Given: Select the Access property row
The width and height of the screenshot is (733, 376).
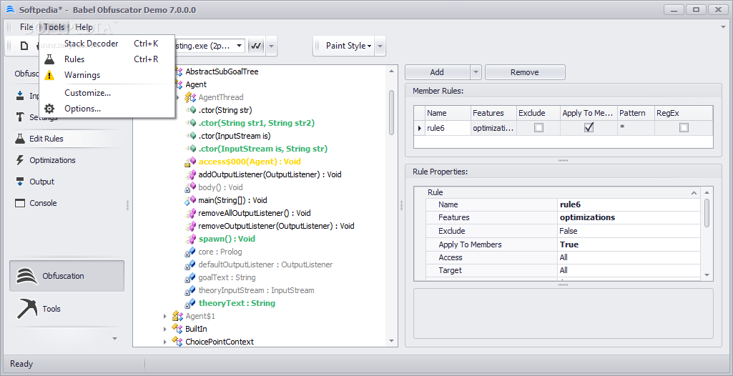Looking at the screenshot, I should (x=563, y=257).
